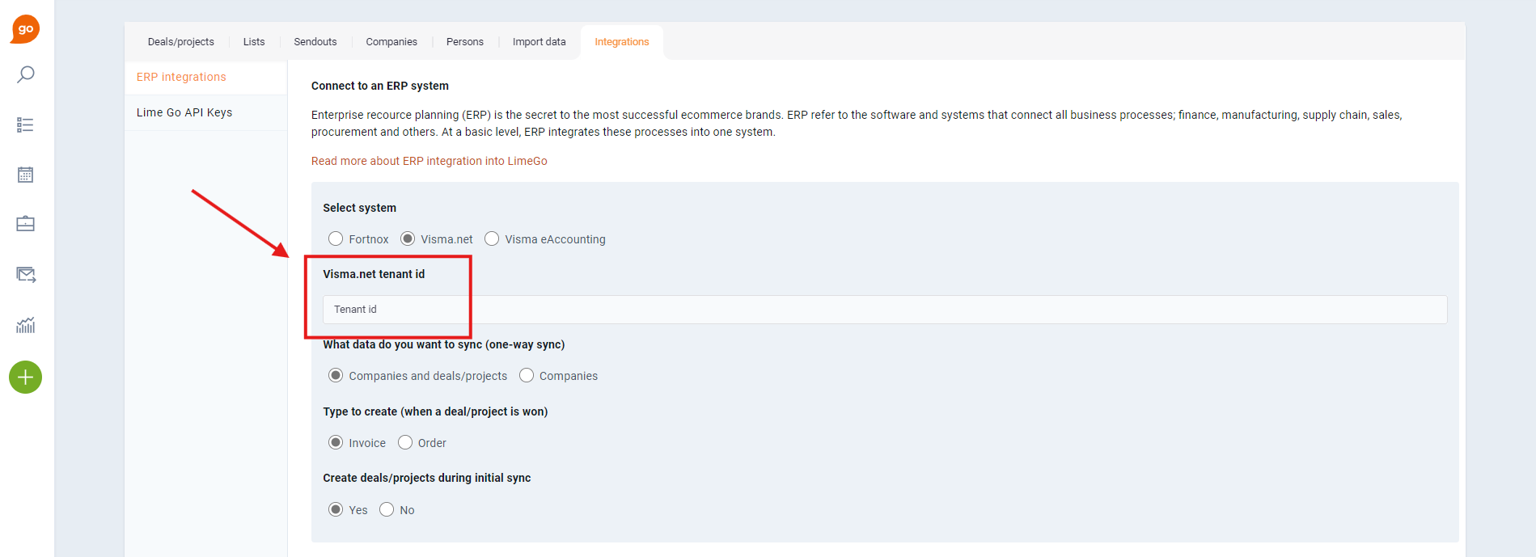
Task: Switch to the Sendouts tab
Action: (315, 42)
